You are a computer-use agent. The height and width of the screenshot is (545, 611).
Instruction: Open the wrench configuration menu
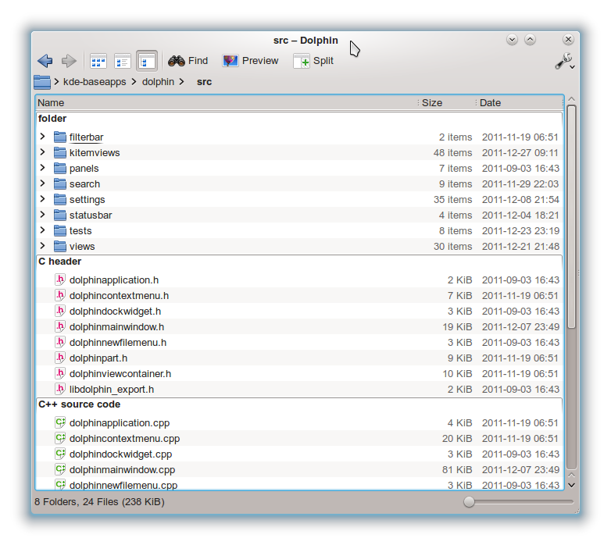point(565,62)
